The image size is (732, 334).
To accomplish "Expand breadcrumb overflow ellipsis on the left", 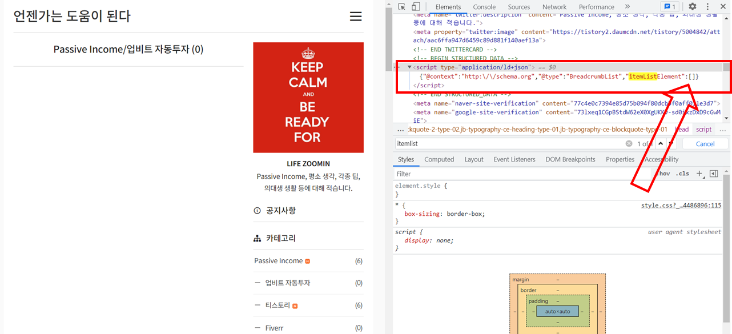I will [400, 130].
